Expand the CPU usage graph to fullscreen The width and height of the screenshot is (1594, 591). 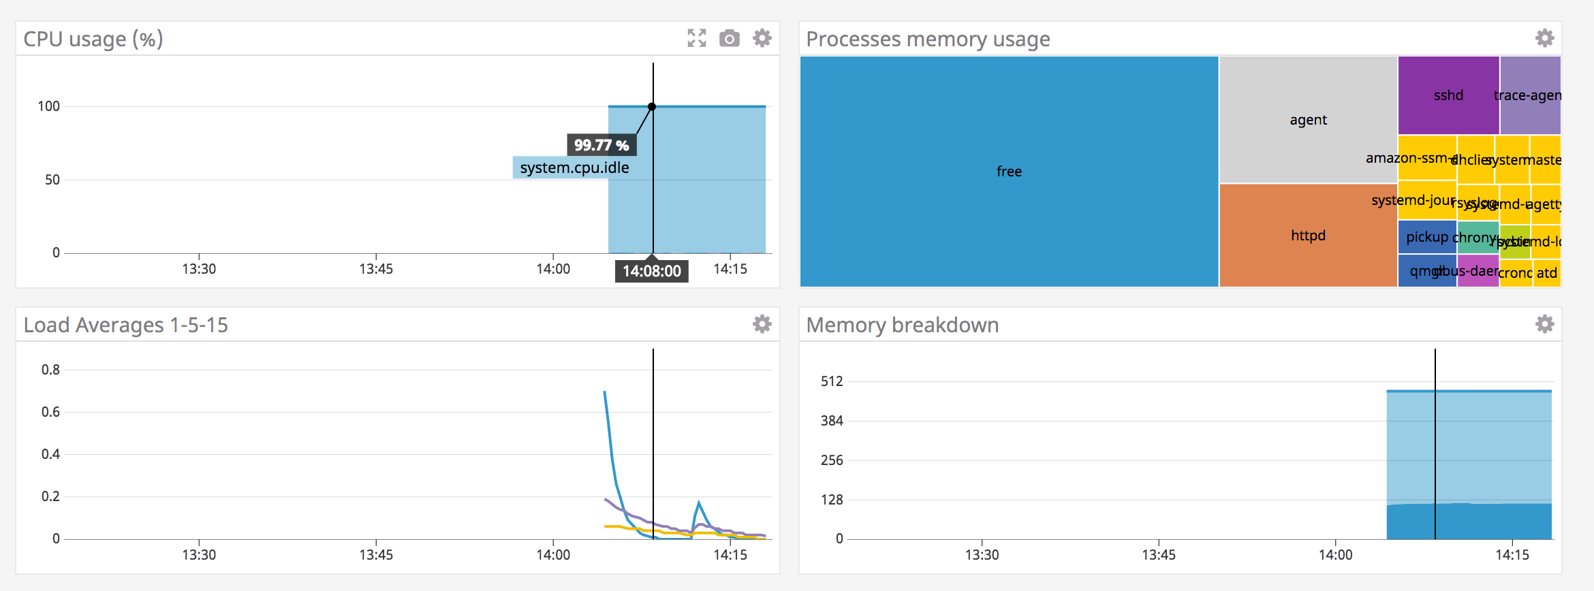(696, 38)
